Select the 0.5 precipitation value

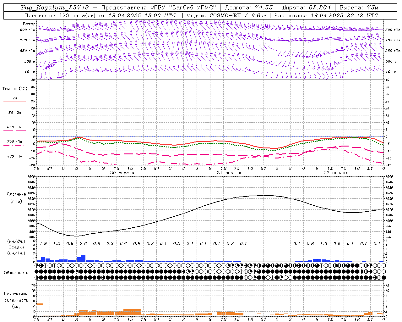(x=337, y=243)
